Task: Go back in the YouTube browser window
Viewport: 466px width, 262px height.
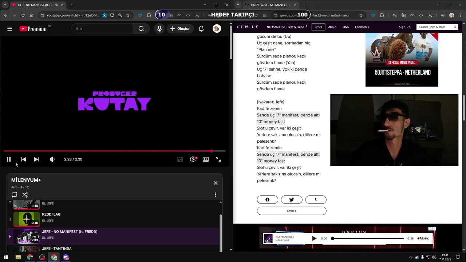Action: click(x=5, y=15)
